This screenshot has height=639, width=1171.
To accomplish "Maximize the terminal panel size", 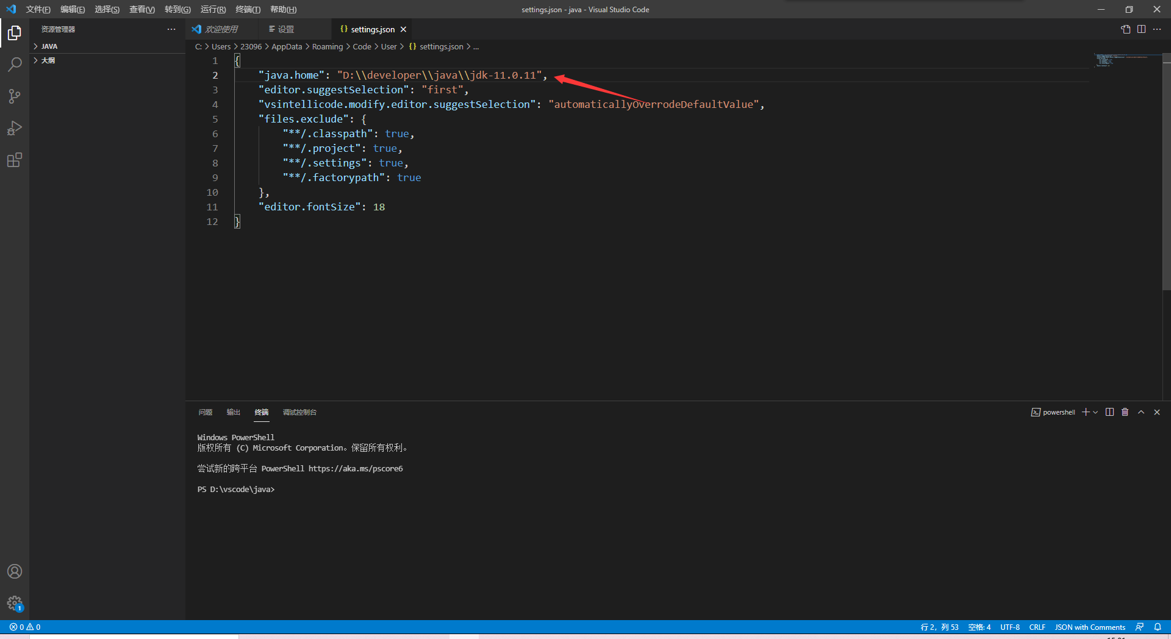I will [x=1141, y=412].
